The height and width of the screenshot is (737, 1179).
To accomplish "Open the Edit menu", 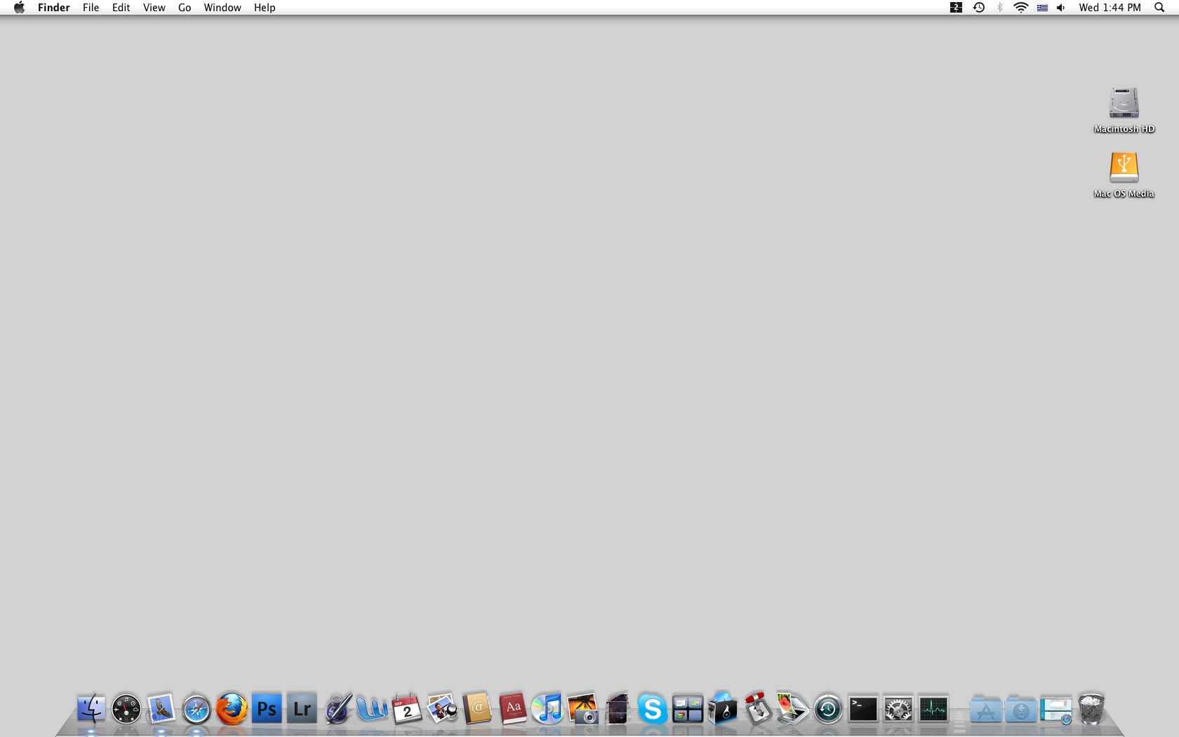I will click(121, 8).
